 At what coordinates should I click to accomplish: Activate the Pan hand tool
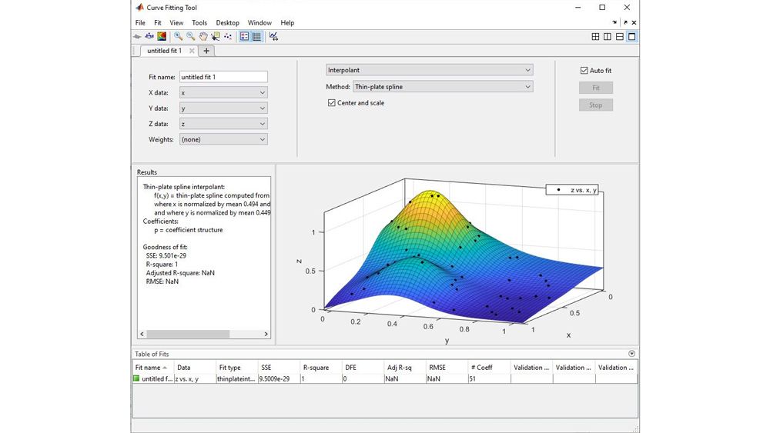pyautogui.click(x=203, y=36)
